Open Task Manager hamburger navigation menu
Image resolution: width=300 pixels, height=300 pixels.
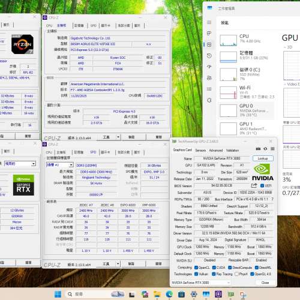tap(209, 22)
